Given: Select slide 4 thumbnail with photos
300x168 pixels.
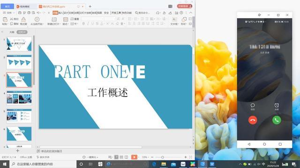Looking at the screenshot, I should (19, 98).
